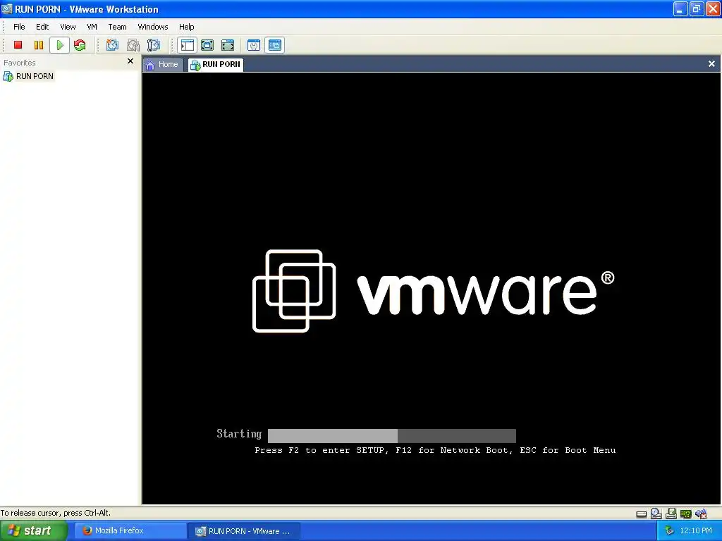Click the boot Starting progress bar
The width and height of the screenshot is (722, 541).
(392, 435)
